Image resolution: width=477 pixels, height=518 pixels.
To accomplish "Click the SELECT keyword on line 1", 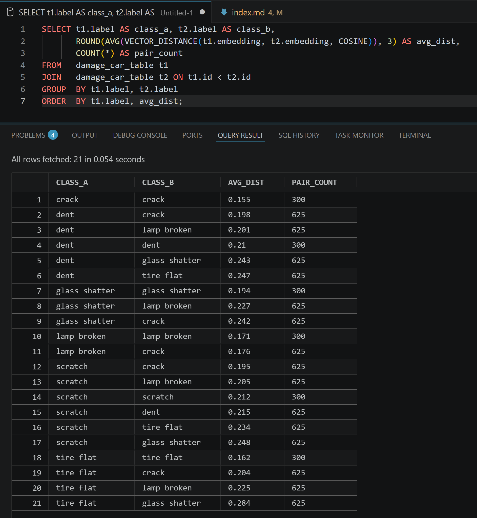I will point(56,29).
